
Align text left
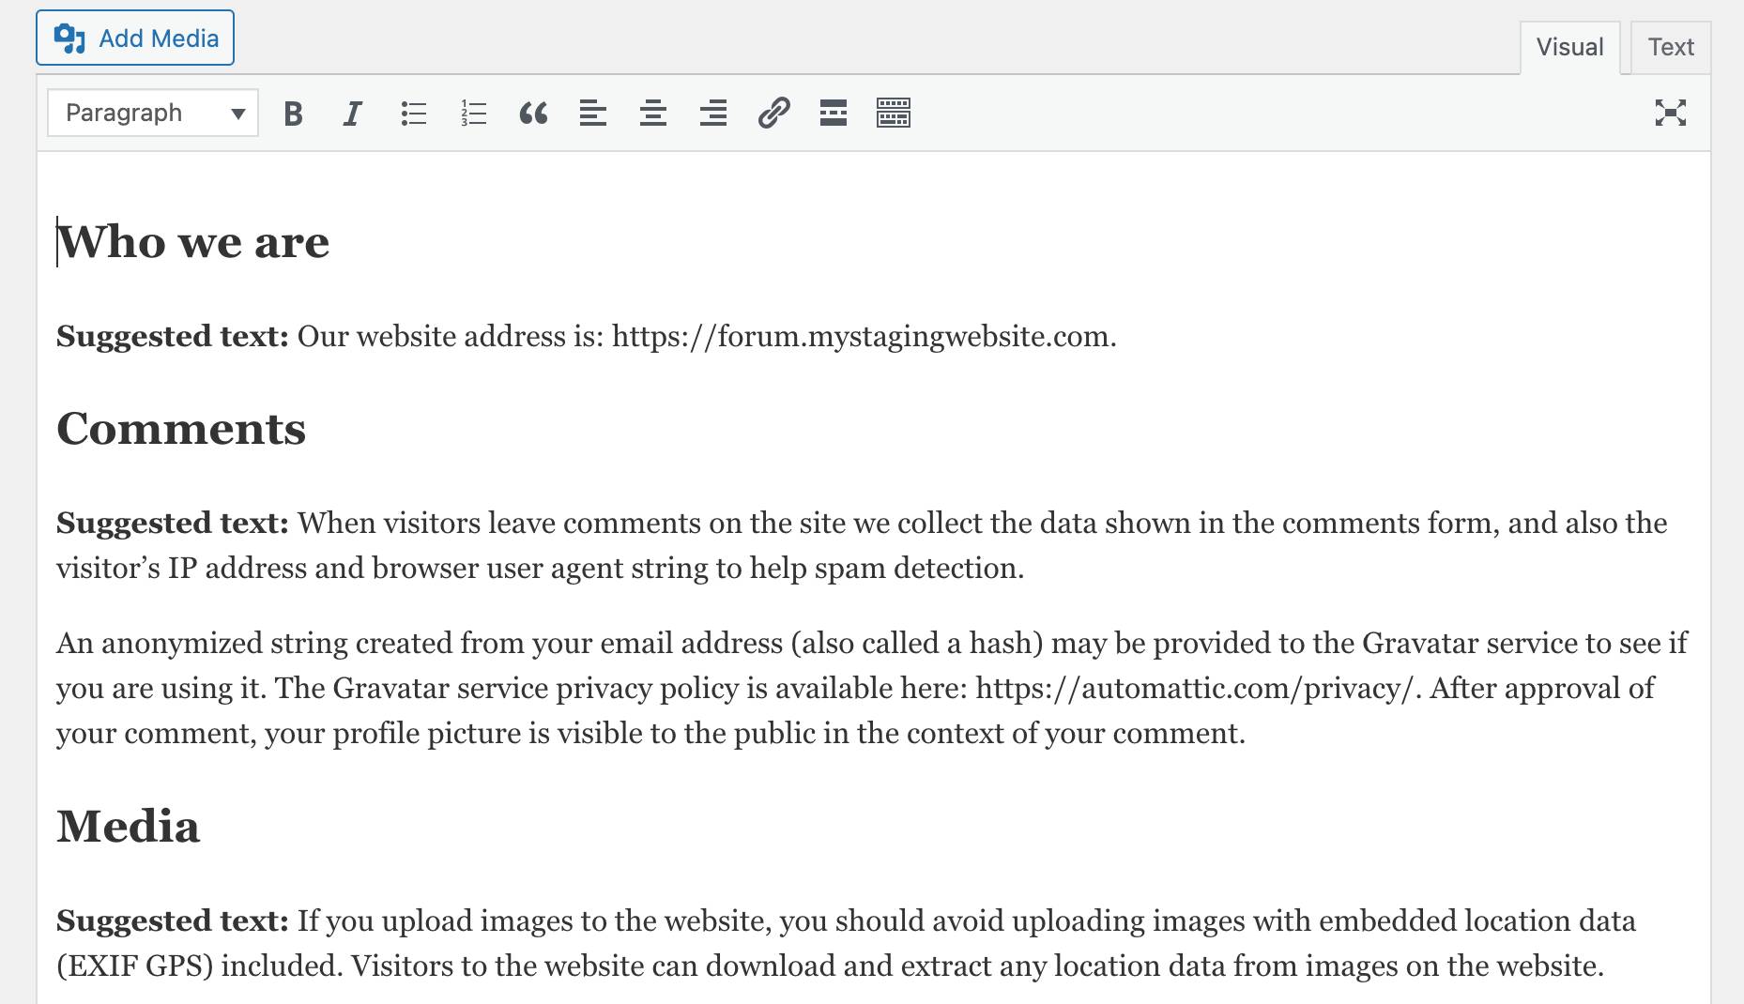[593, 114]
